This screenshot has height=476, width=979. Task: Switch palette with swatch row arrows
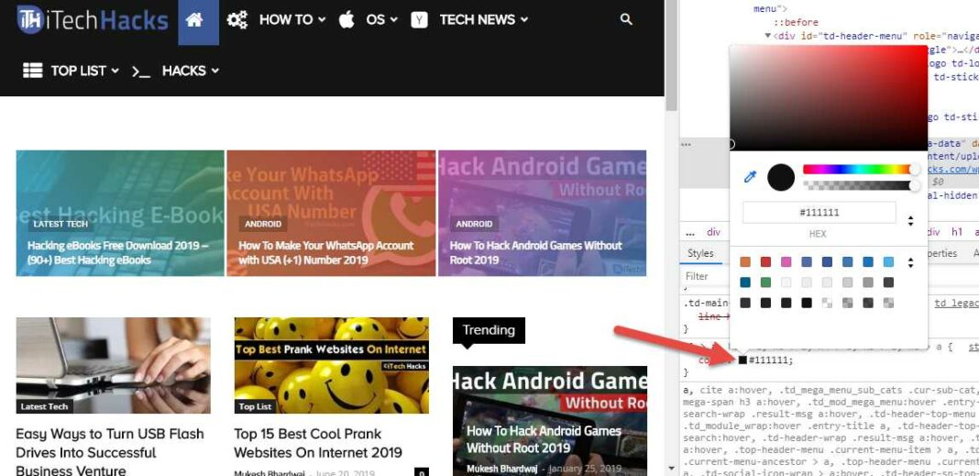point(910,262)
